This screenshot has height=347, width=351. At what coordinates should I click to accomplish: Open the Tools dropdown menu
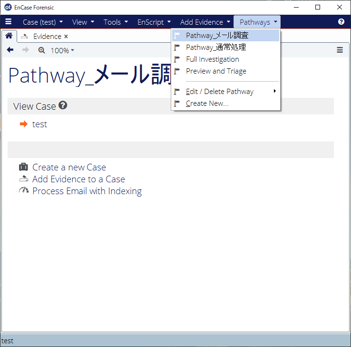coord(116,22)
